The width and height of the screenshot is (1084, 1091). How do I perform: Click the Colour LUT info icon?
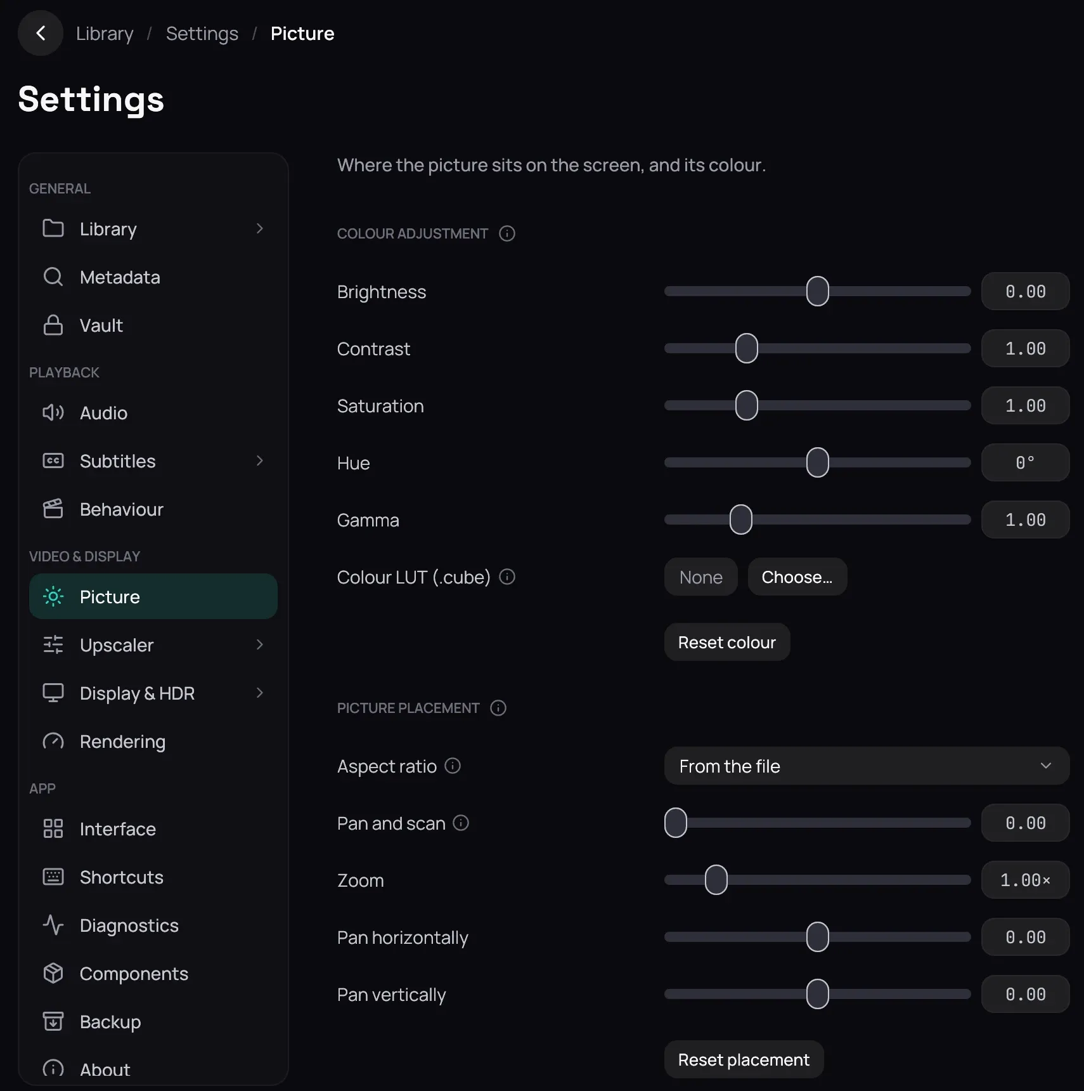[507, 577]
